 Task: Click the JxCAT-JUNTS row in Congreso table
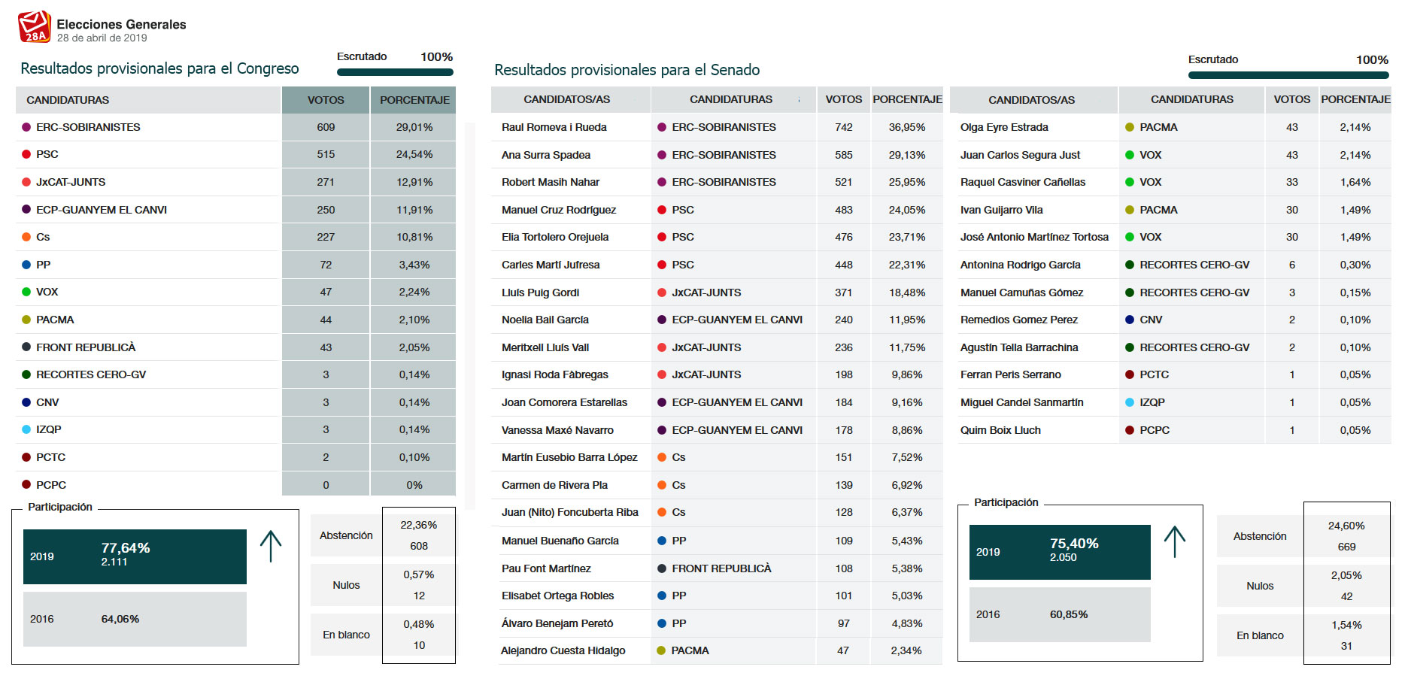235,182
